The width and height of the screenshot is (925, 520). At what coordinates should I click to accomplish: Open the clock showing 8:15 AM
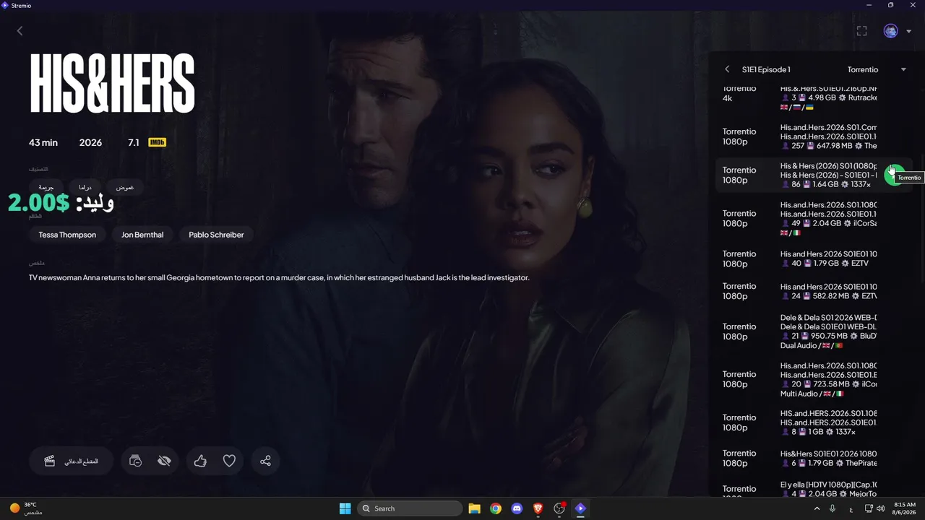[x=905, y=508]
